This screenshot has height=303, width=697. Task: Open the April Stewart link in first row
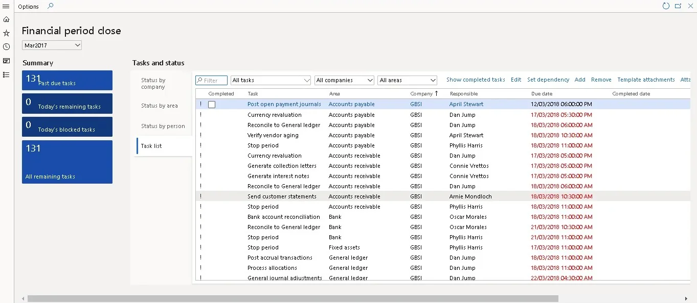466,104
